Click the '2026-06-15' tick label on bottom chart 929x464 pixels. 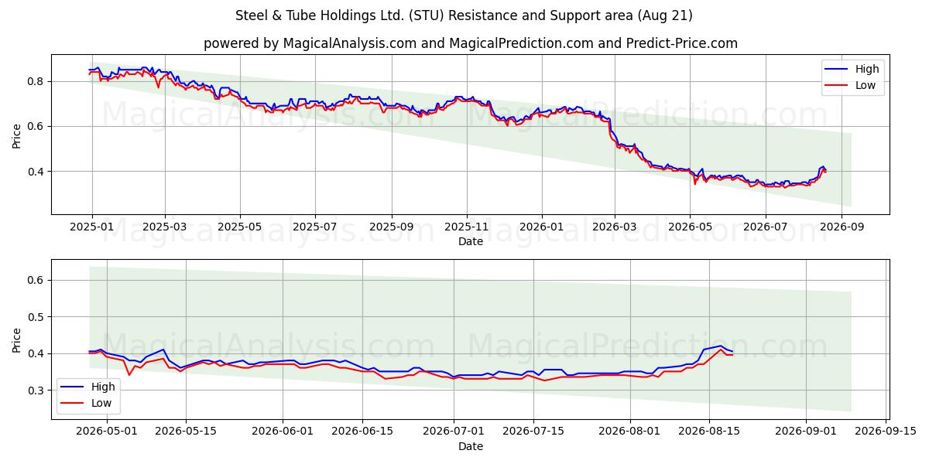(362, 432)
